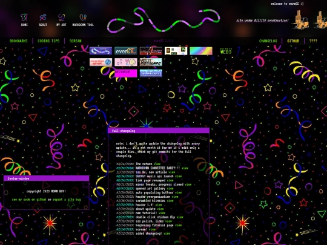Click 'site under construction!' text
327x245 pixels.
click(x=262, y=21)
